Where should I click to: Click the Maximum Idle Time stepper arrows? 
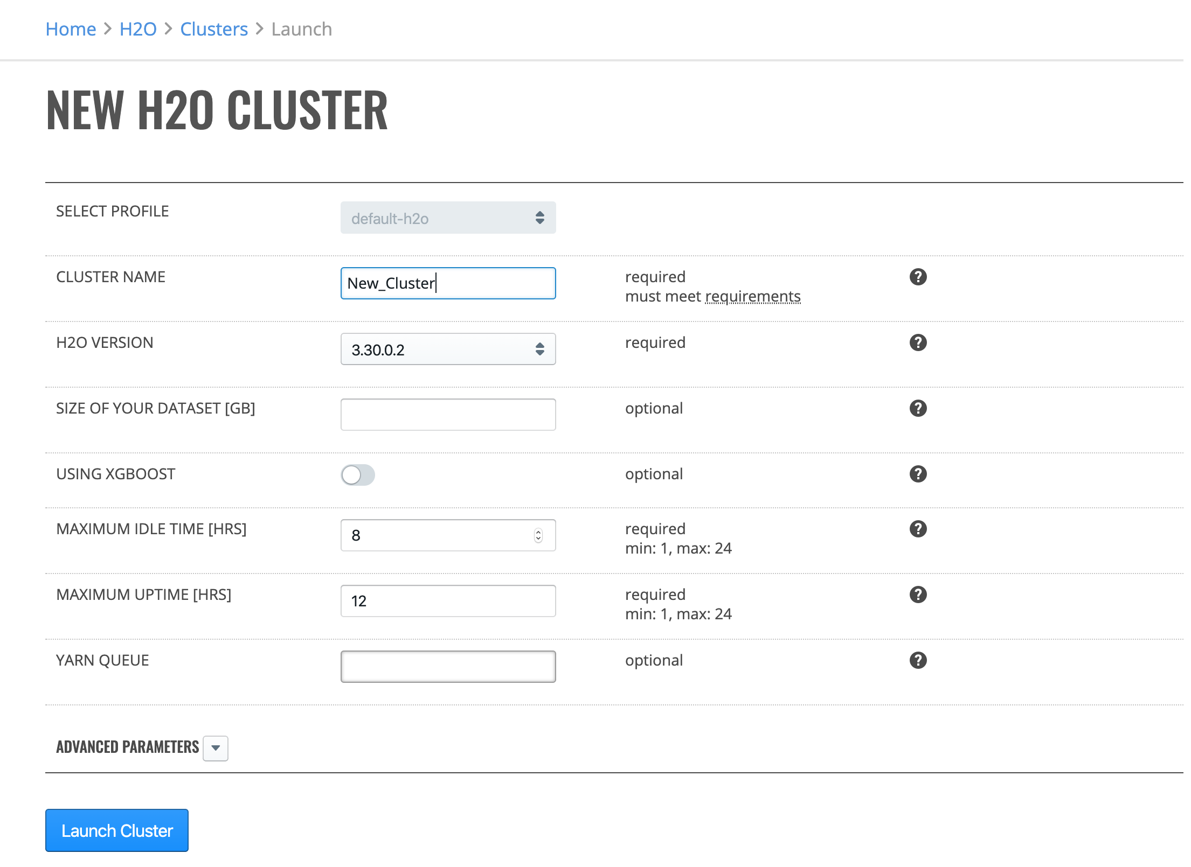tap(538, 535)
